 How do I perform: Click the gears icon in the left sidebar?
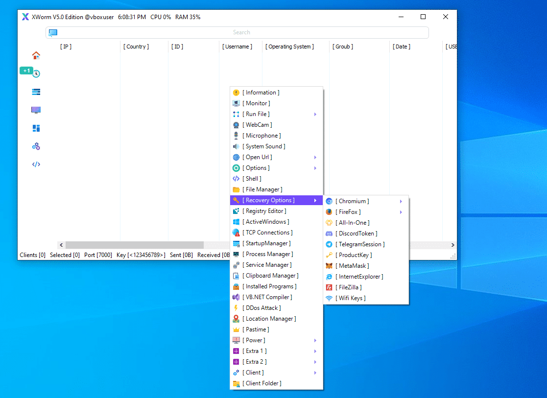click(36, 146)
